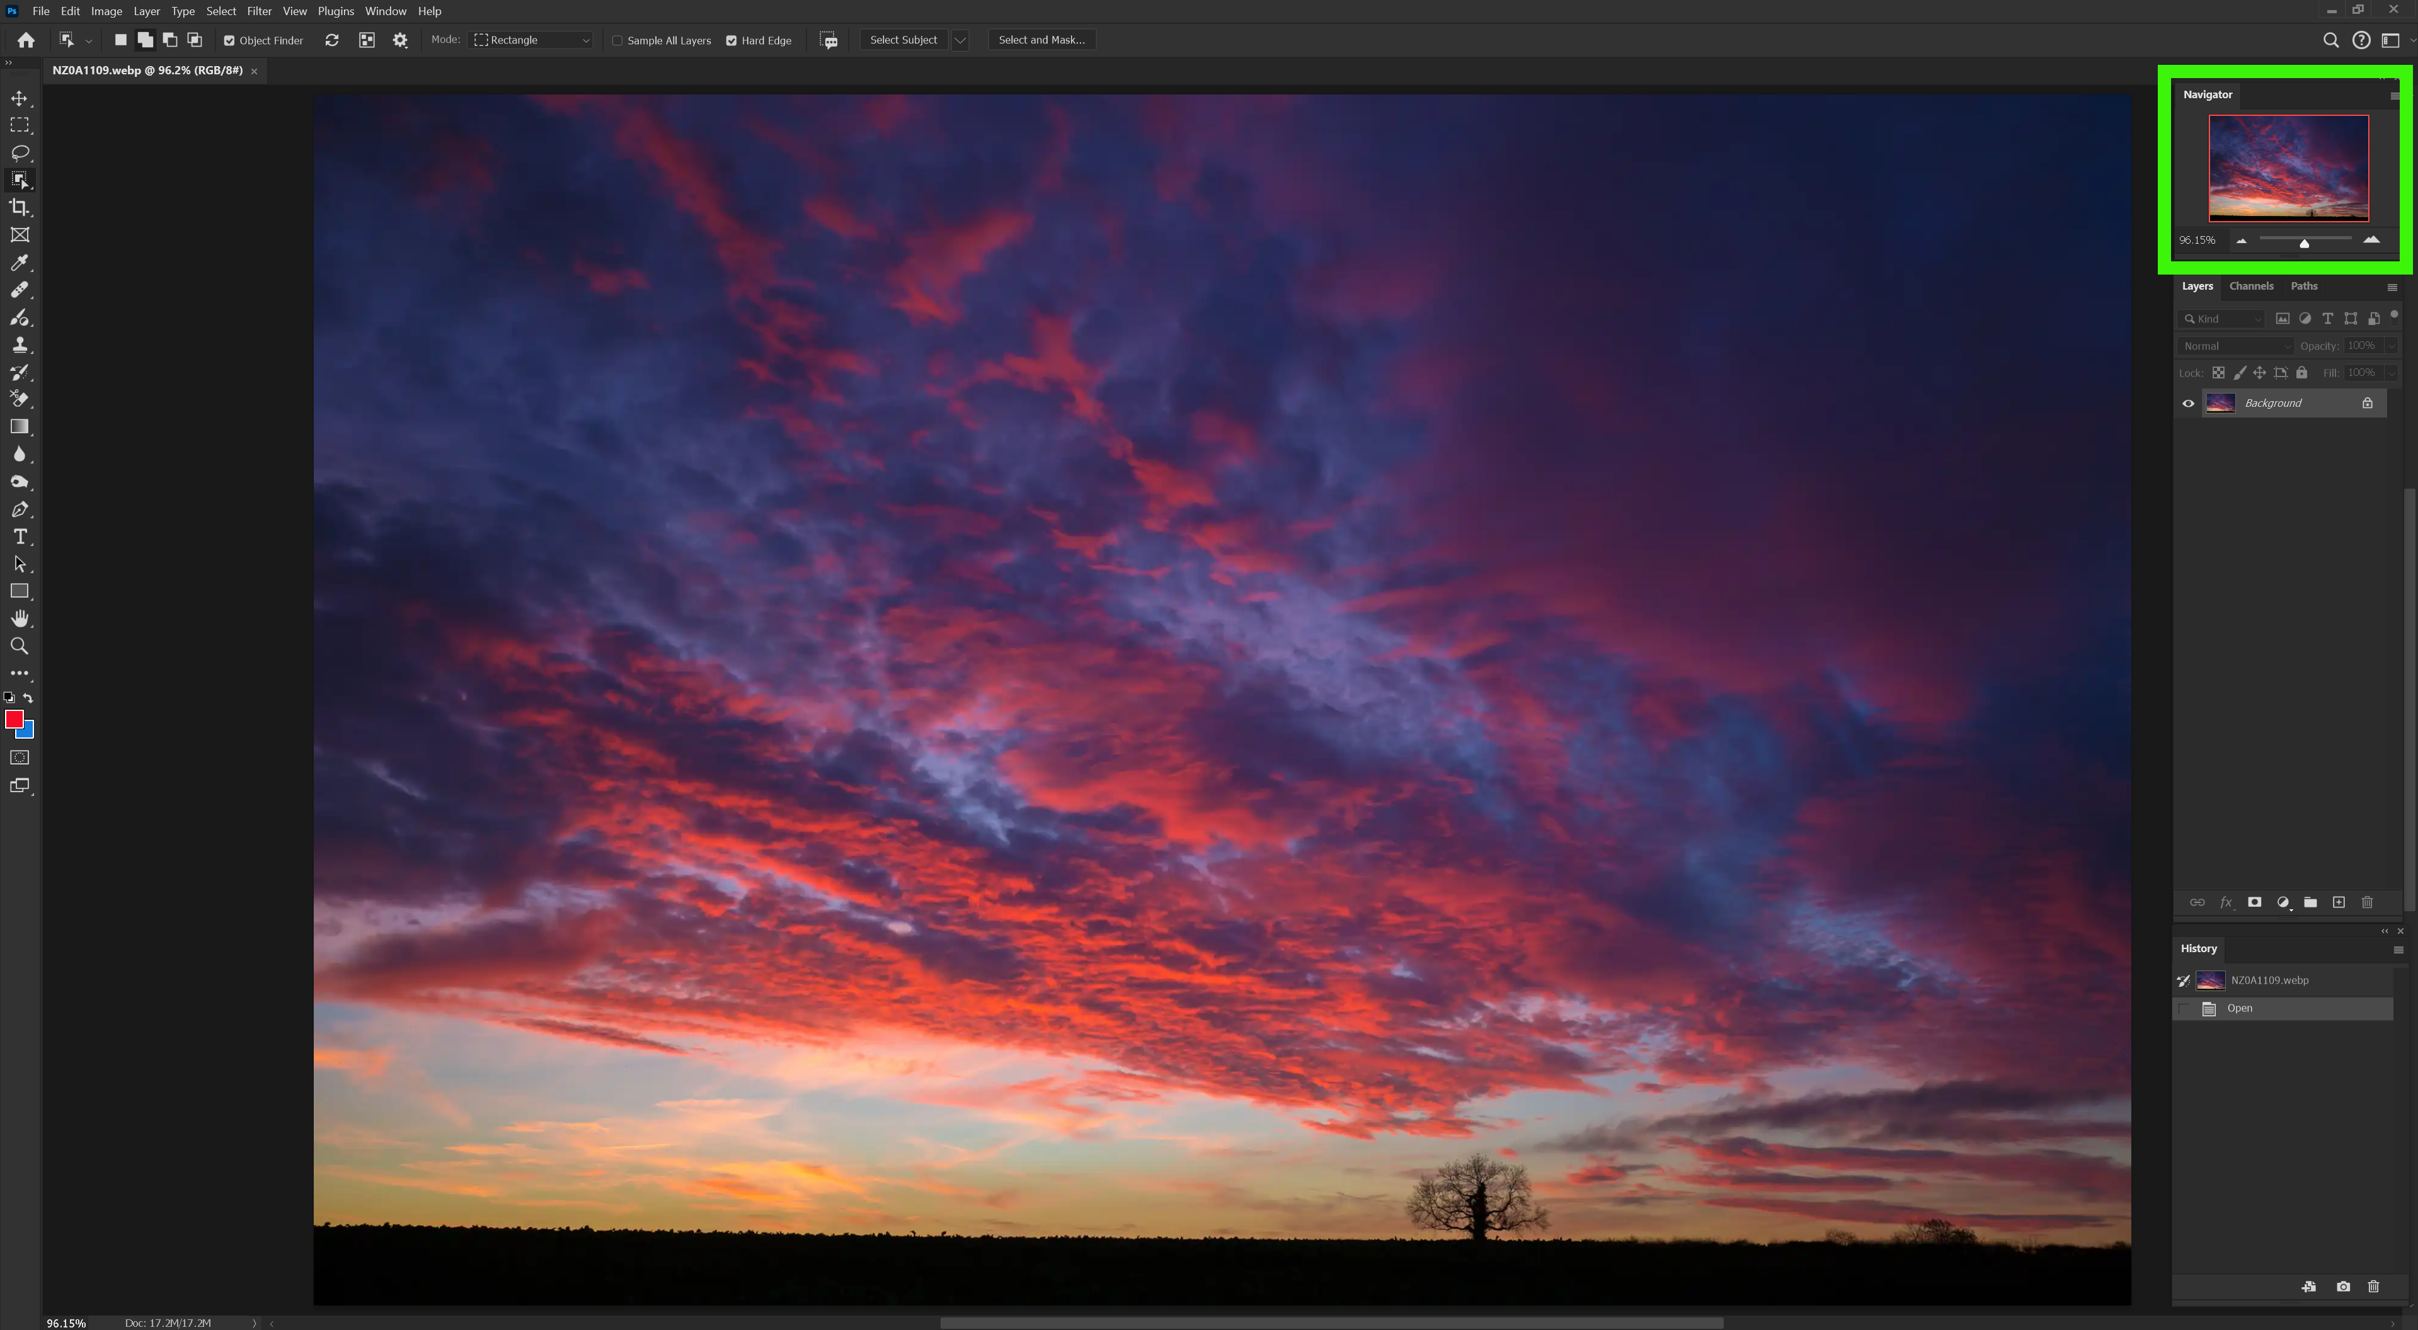The width and height of the screenshot is (2418, 1330).
Task: Select the Crop tool
Action: click(x=20, y=207)
